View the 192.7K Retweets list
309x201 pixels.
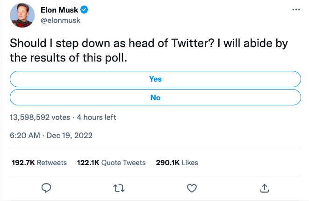(39, 163)
